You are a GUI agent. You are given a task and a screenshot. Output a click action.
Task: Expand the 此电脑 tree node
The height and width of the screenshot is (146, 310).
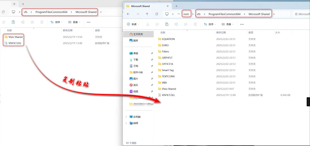(126, 117)
